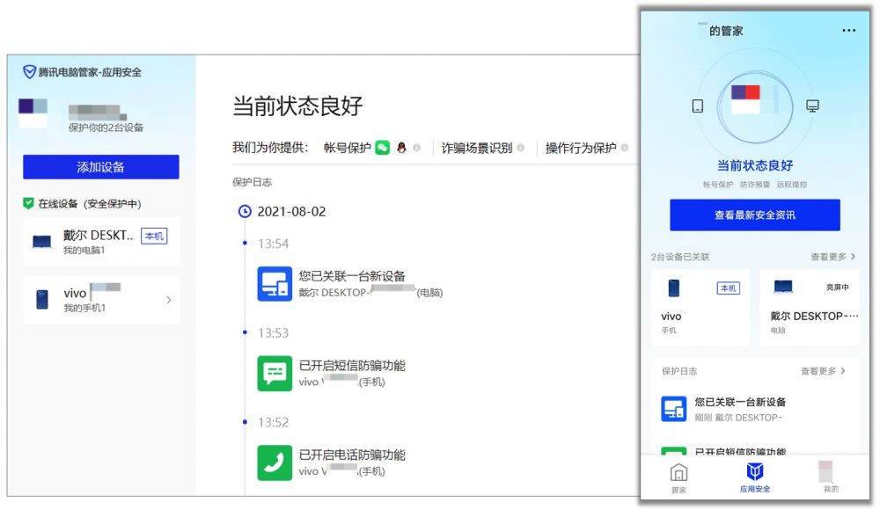Screen dimensions: 880x510
Task: Switch to the 应用安全 bottom tab
Action: 755,478
